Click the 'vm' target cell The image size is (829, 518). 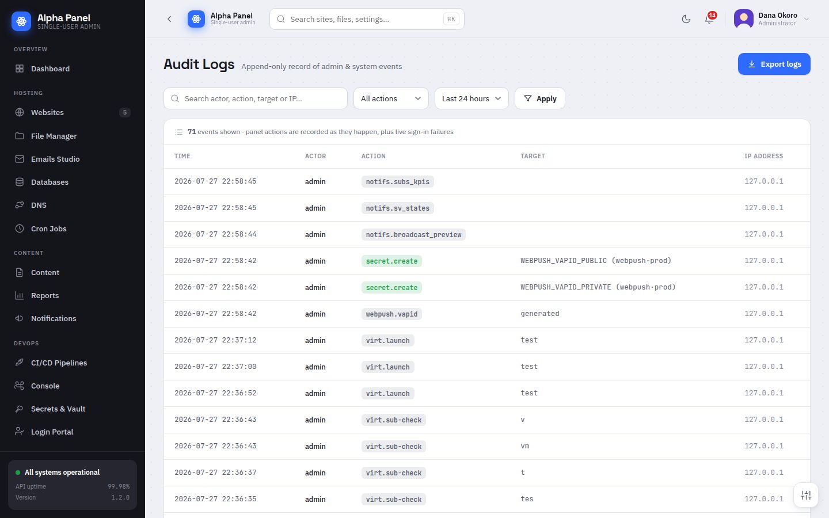[x=525, y=446]
